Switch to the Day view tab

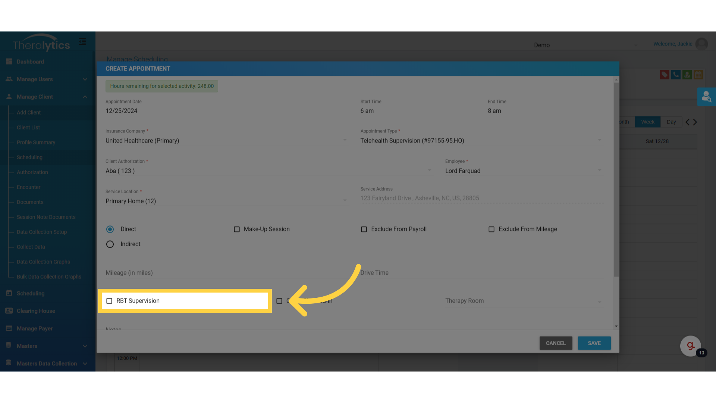coord(671,122)
